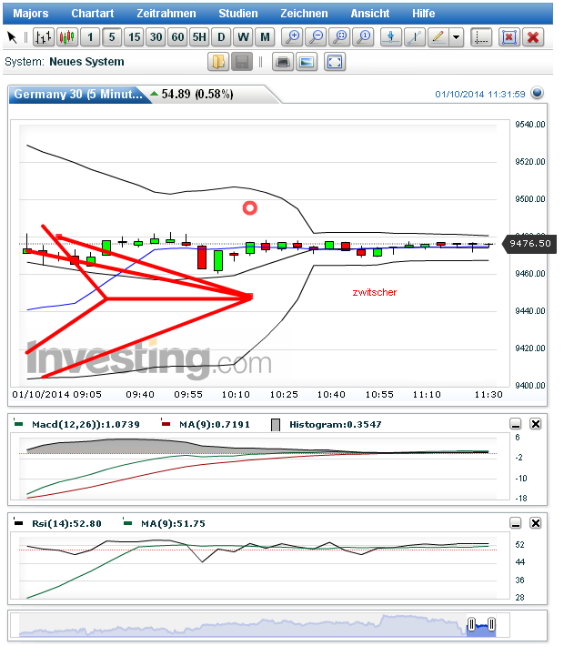Open the drawing tools dropdown arrow
This screenshot has width=584, height=656.
coord(457,37)
